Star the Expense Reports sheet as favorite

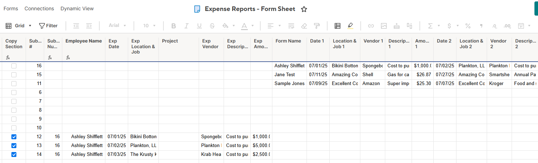click(304, 9)
